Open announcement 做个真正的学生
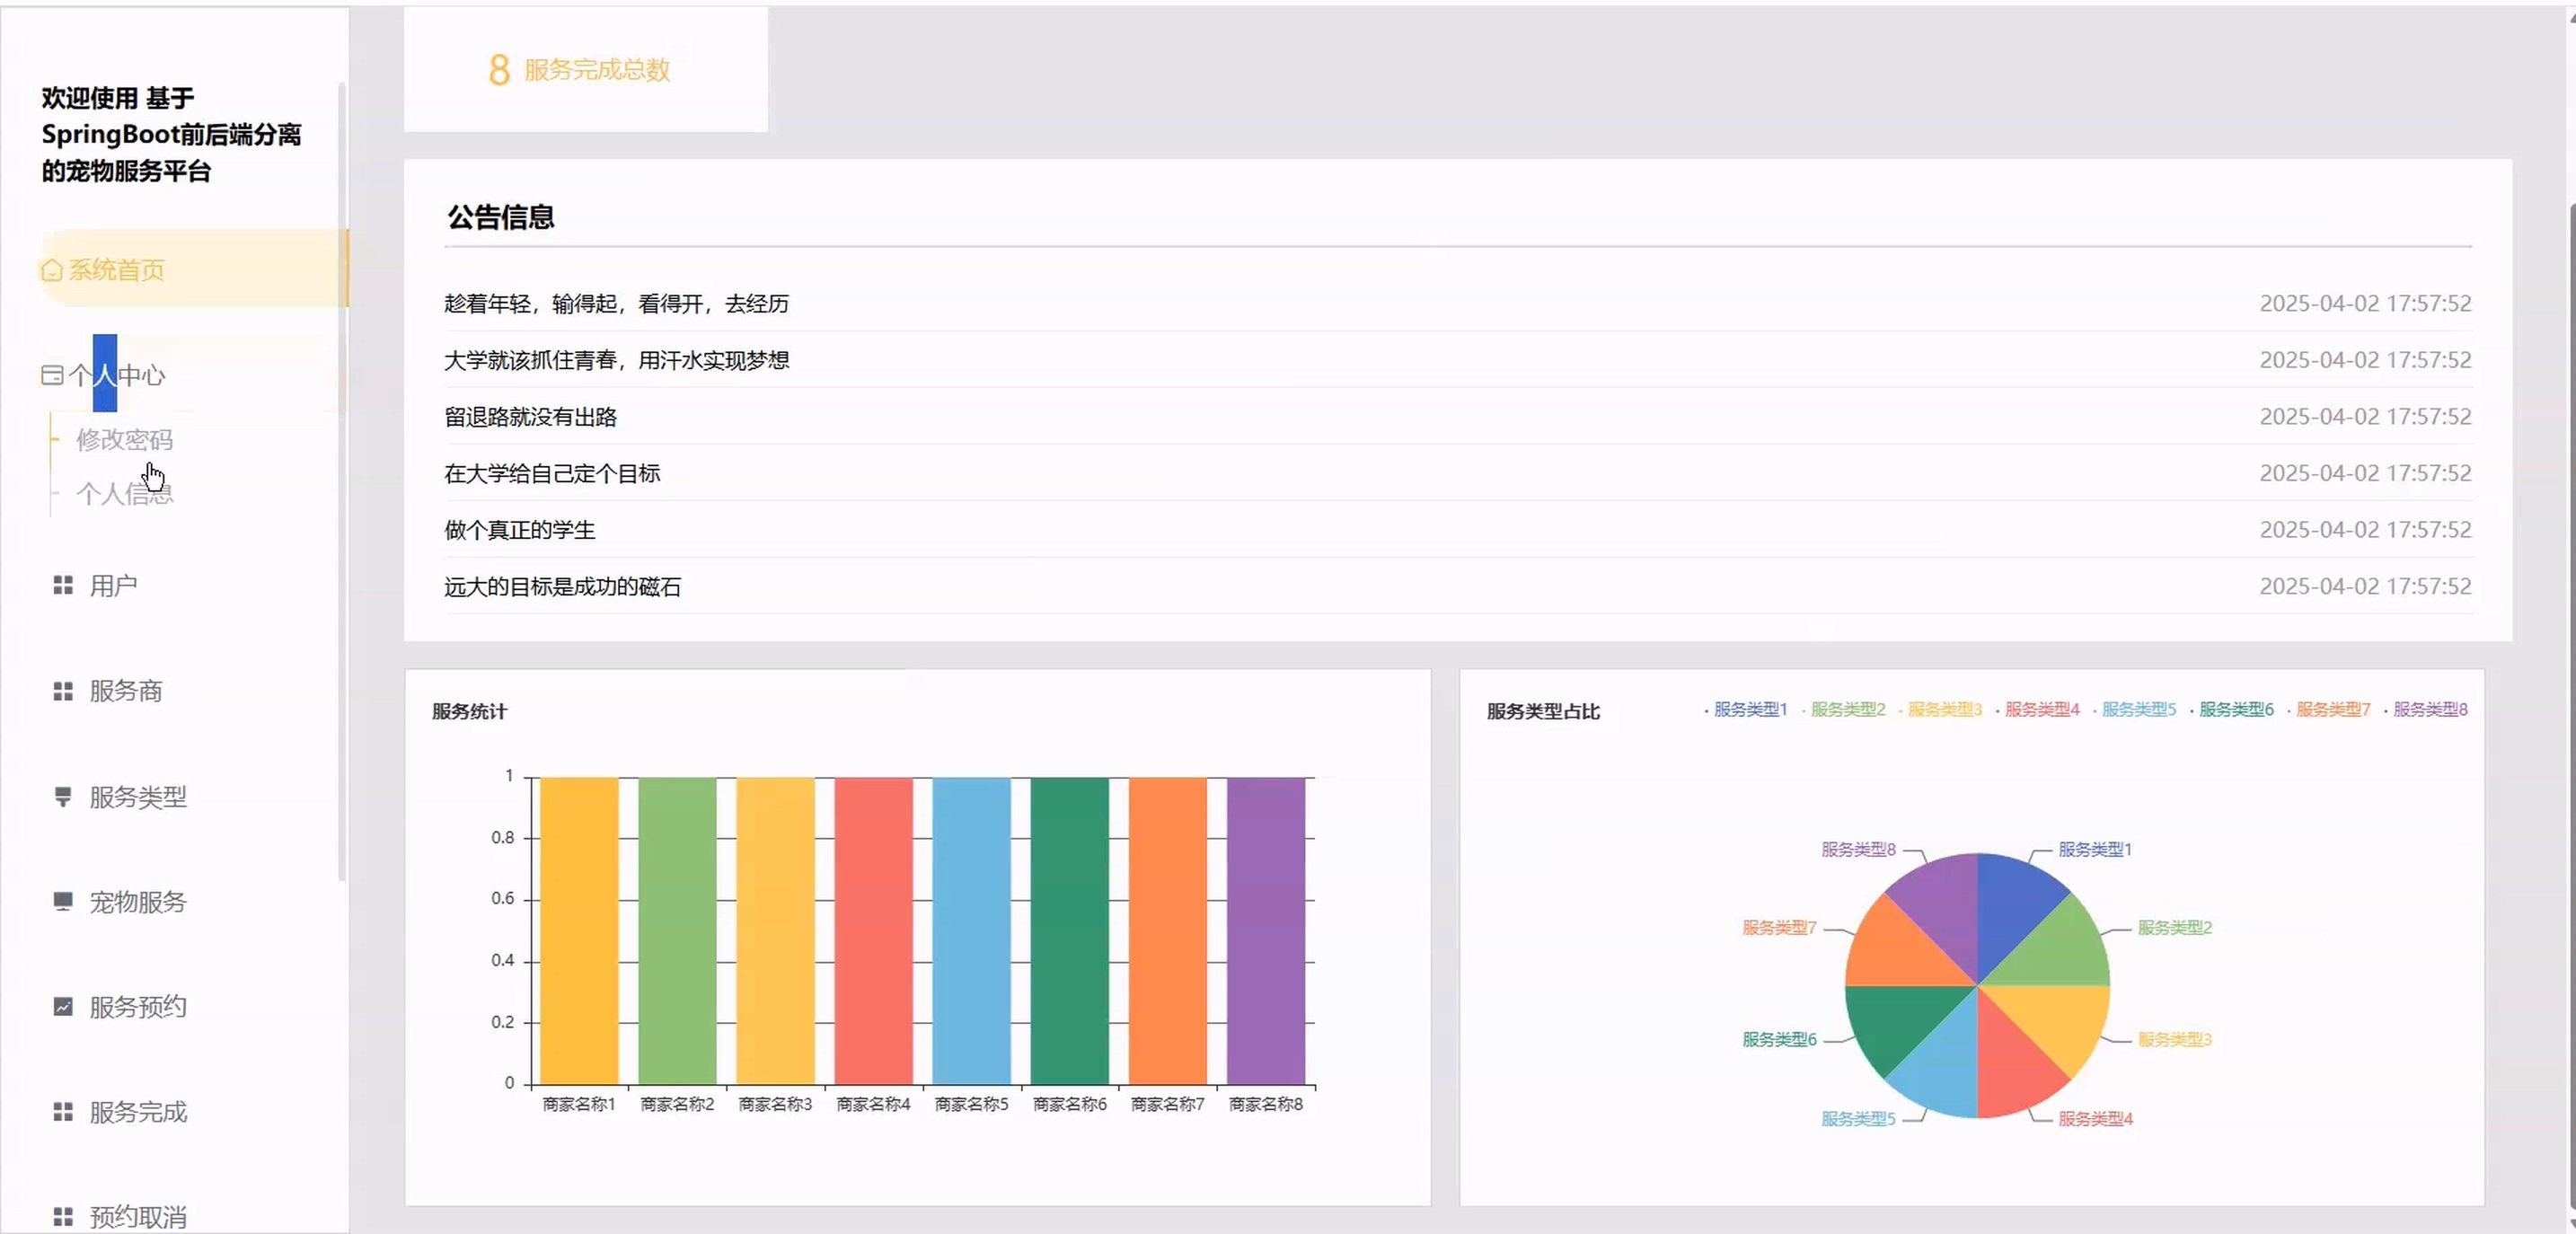2576x1234 pixels. coord(519,530)
